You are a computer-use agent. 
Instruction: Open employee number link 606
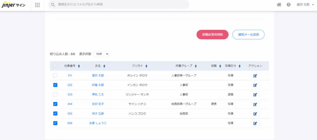[70, 123]
